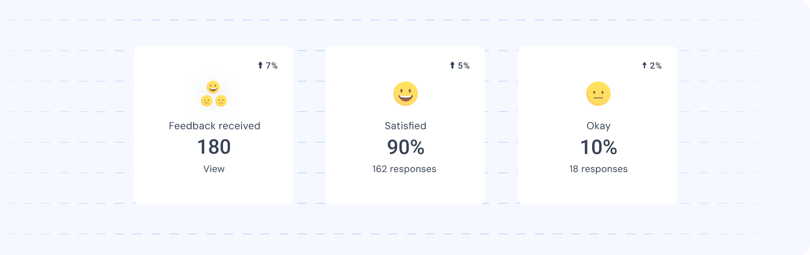The image size is (810, 255).
Task: Click the up arrow beside 2%
Action: [x=644, y=65]
